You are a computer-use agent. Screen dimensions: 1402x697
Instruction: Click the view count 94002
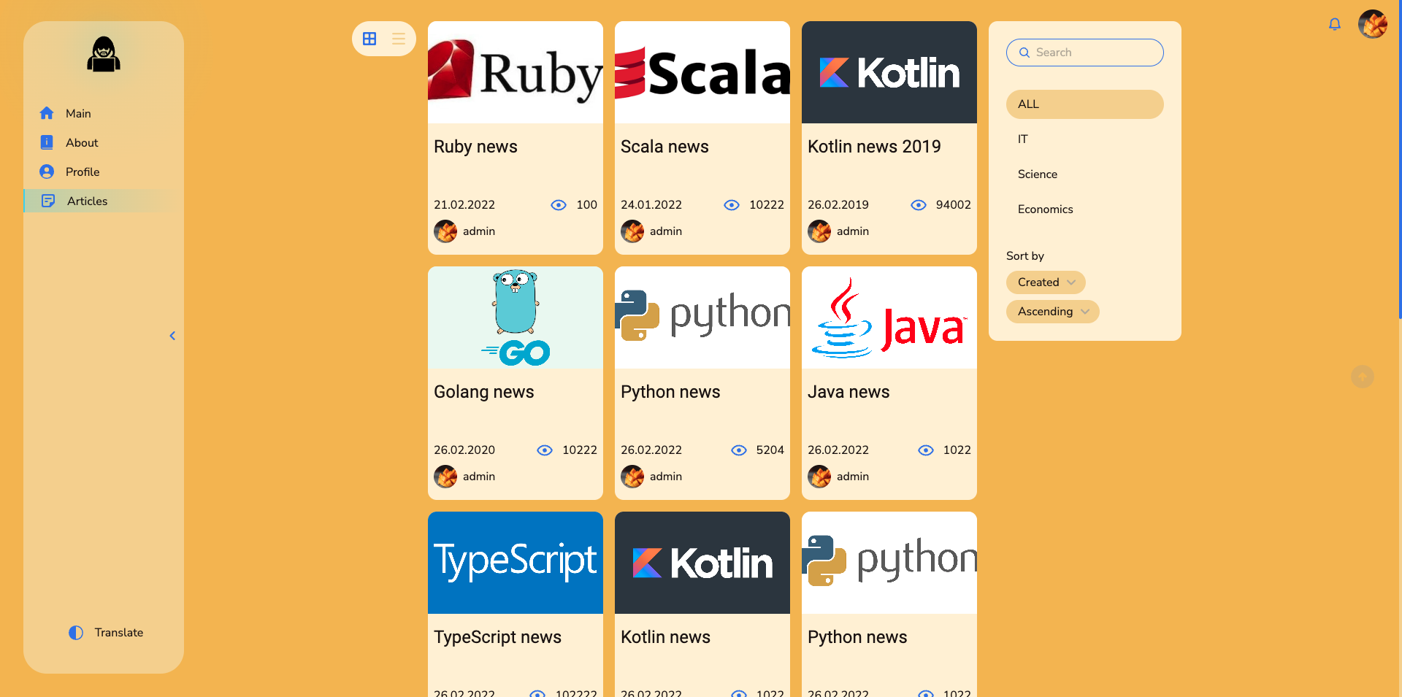click(954, 205)
